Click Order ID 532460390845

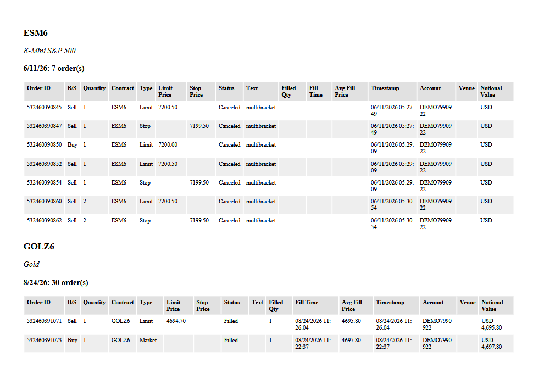point(44,107)
